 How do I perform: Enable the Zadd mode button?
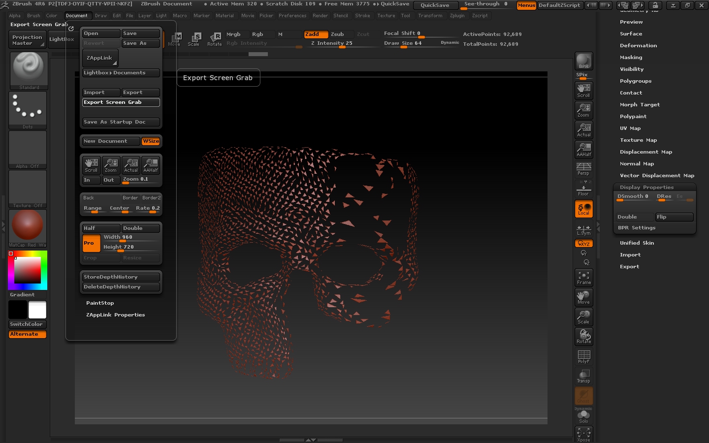[x=316, y=34]
